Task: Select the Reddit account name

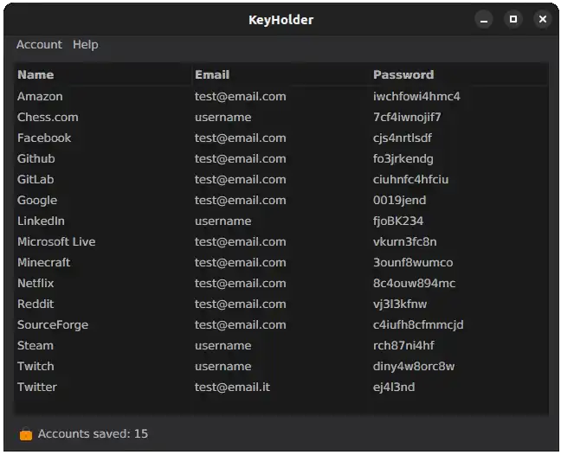Action: [35, 304]
